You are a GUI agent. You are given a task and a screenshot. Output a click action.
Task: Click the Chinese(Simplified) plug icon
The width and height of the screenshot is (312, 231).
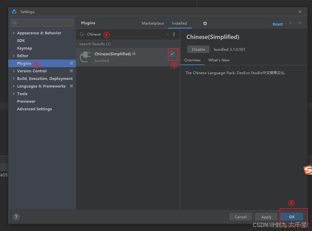point(85,57)
